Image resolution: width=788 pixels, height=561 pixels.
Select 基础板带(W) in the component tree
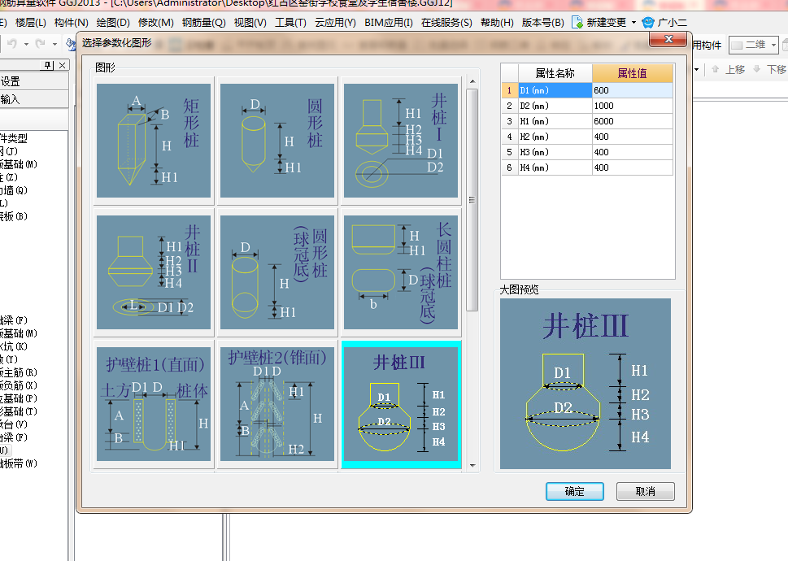pos(19,463)
